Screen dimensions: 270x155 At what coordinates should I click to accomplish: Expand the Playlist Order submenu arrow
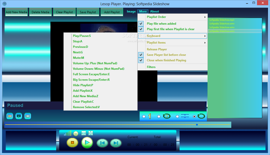205,17
